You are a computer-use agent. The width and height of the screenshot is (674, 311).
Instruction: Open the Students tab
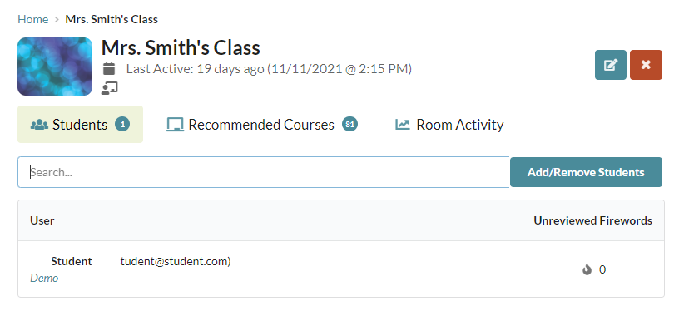pos(80,124)
